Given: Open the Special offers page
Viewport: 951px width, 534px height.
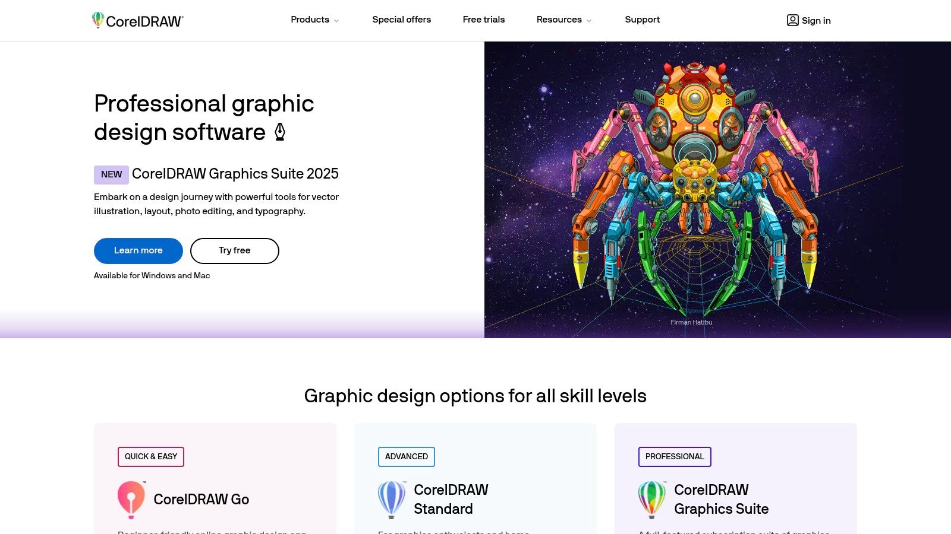Looking at the screenshot, I should pos(401,20).
